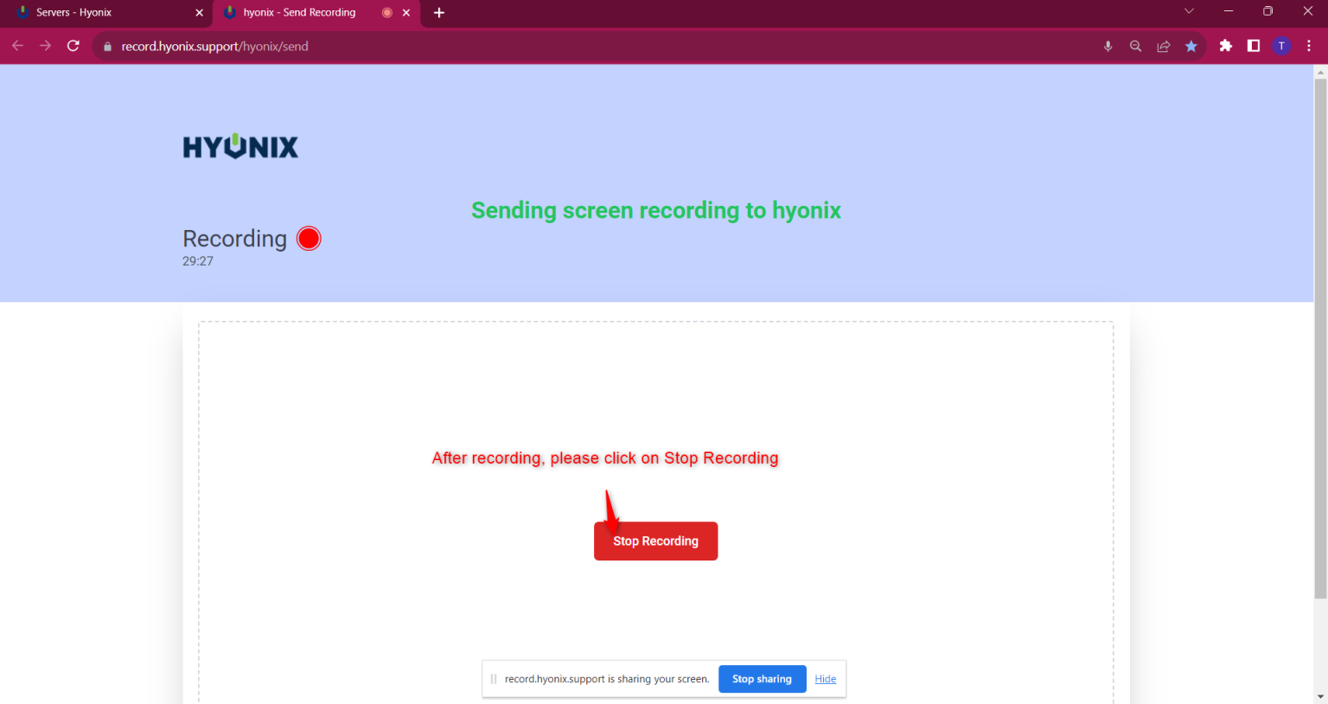1328x704 pixels.
Task: Switch to Servers - Hyonix tab
Action: 95,13
